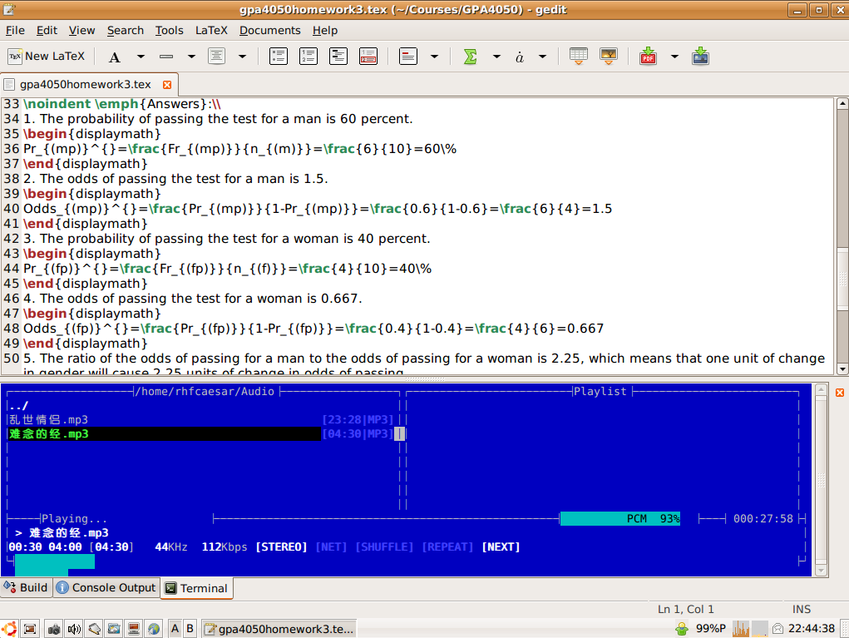The height and width of the screenshot is (638, 849).
Task: Switch to workspace A
Action: 175,628
